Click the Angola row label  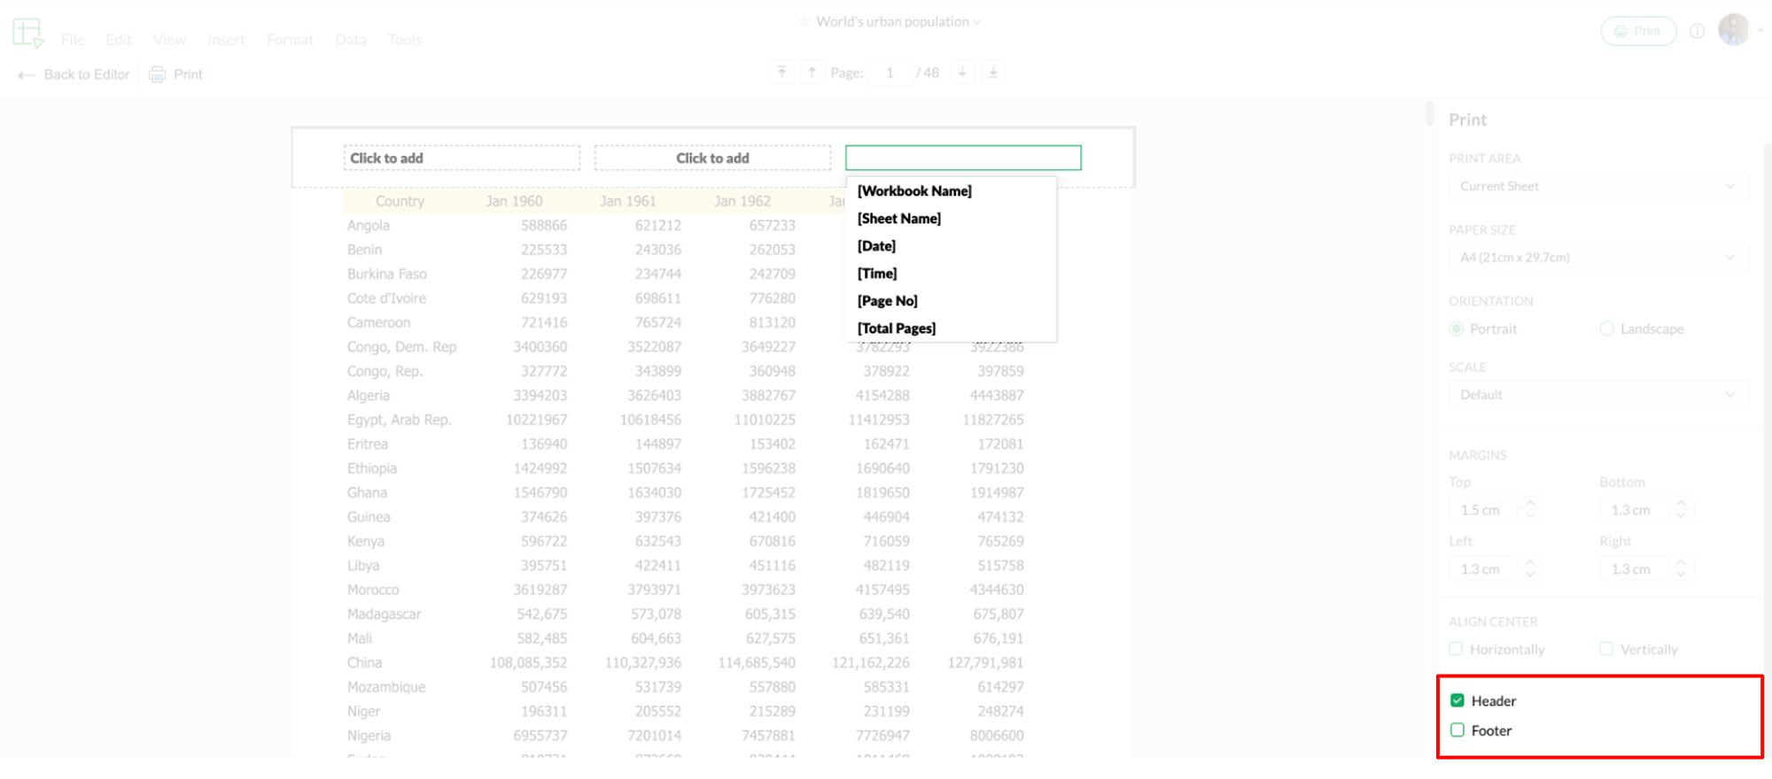(369, 226)
